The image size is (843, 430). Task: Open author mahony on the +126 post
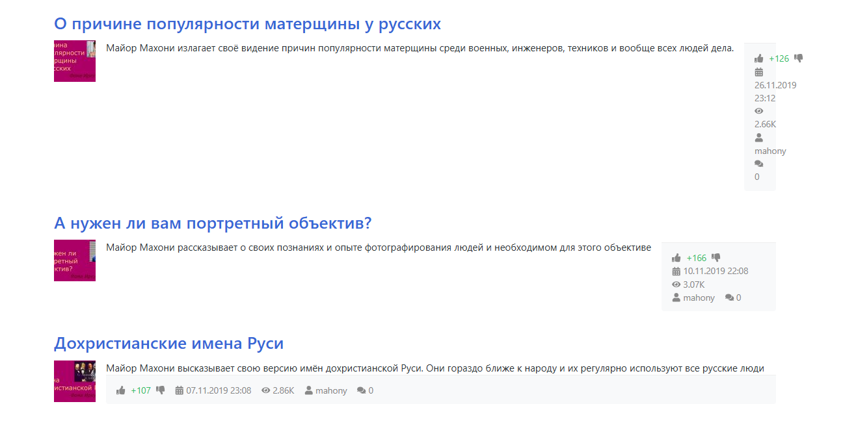(770, 151)
